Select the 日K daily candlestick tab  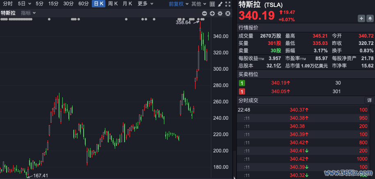pyautogui.click(x=98, y=4)
